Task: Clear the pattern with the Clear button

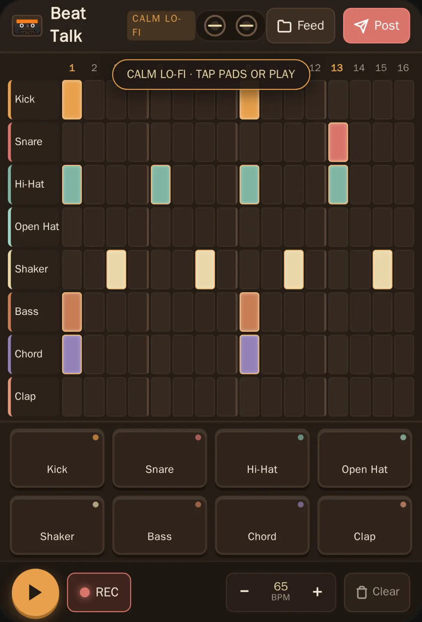Action: (x=377, y=592)
